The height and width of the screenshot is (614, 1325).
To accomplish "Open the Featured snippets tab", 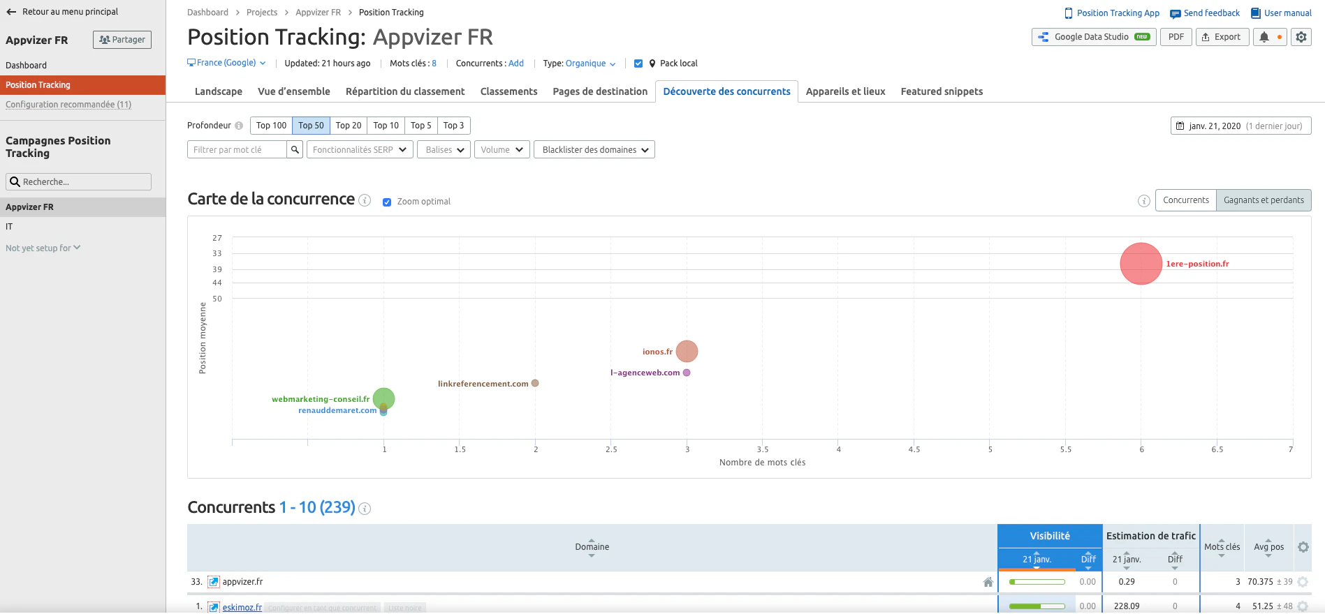I will click(942, 91).
